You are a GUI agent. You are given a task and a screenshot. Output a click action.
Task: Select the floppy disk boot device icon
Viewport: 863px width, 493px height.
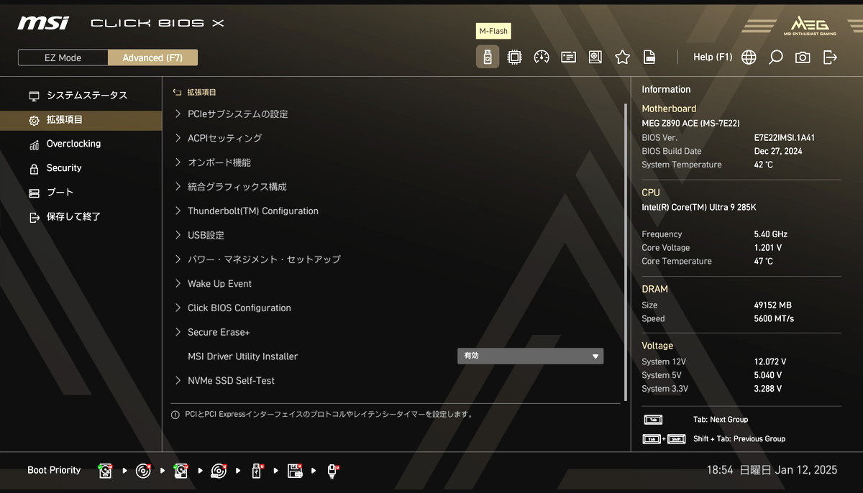[x=295, y=471]
